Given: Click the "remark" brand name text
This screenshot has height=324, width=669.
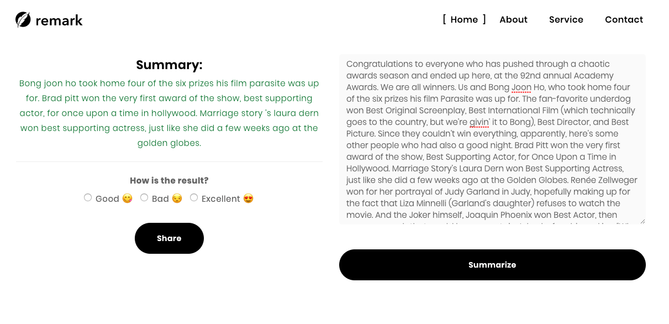Looking at the screenshot, I should (x=59, y=21).
